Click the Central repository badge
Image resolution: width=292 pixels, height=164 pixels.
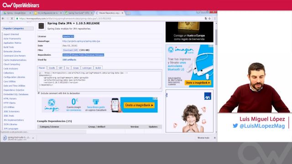(66, 55)
